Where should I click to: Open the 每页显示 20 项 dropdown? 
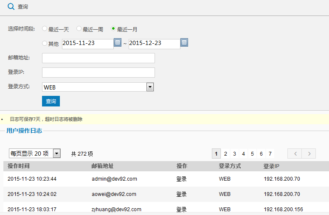[57, 154]
